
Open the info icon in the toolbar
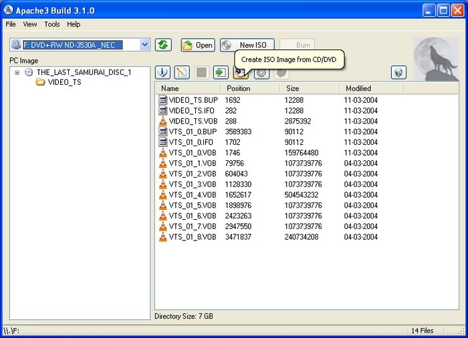pyautogui.click(x=162, y=73)
